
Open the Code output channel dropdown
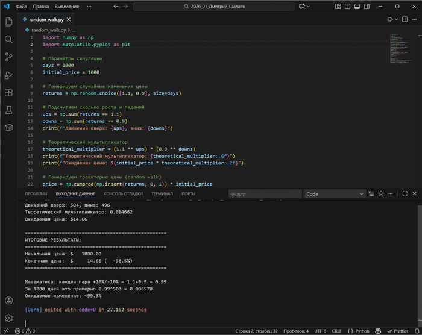[x=335, y=194]
